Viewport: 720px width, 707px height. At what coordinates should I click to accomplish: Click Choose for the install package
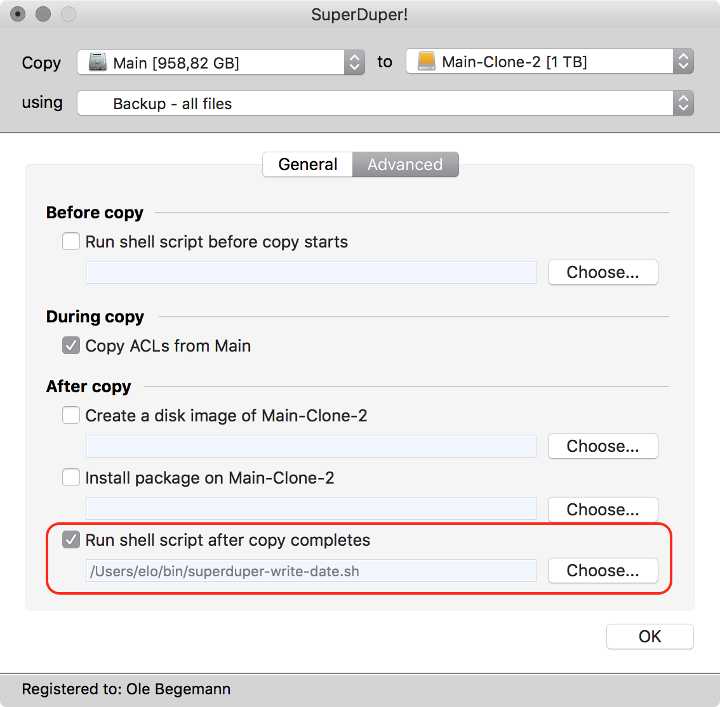(603, 510)
